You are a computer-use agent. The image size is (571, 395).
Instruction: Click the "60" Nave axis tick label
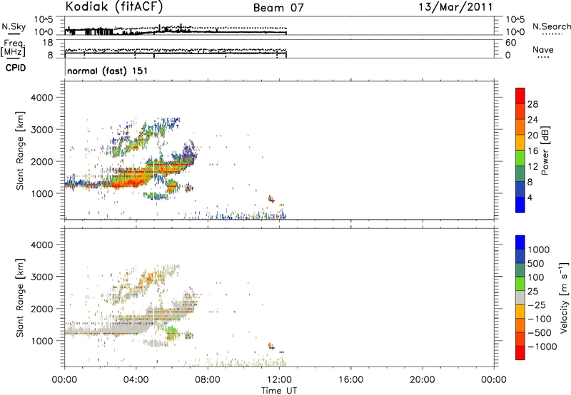[x=510, y=43]
